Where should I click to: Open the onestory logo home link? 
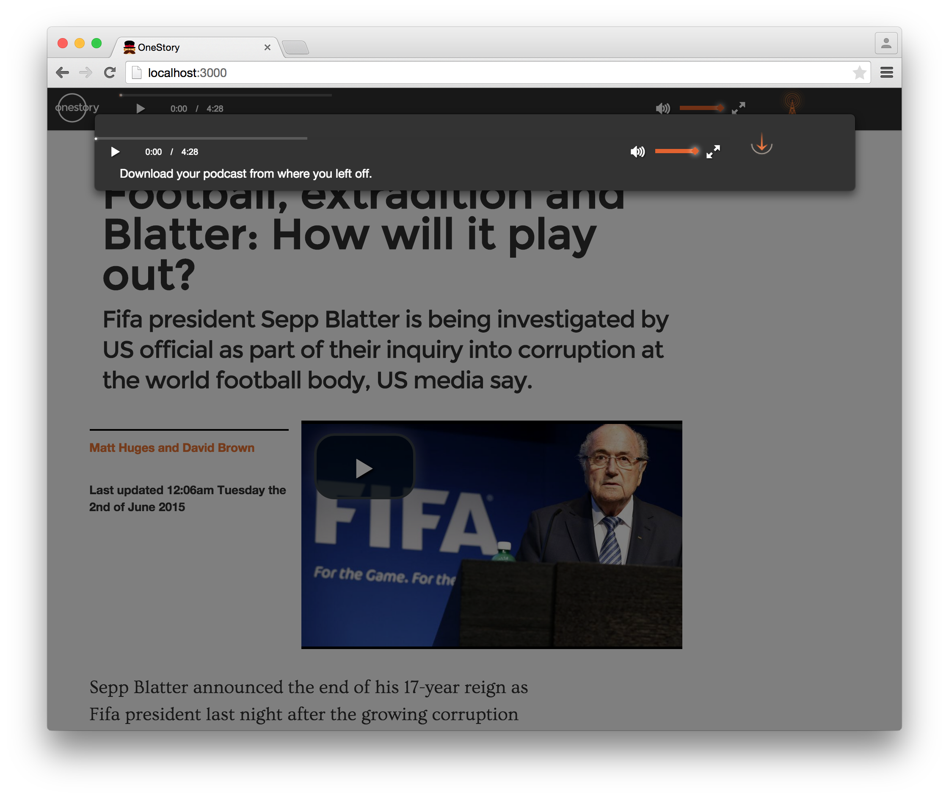coord(76,107)
